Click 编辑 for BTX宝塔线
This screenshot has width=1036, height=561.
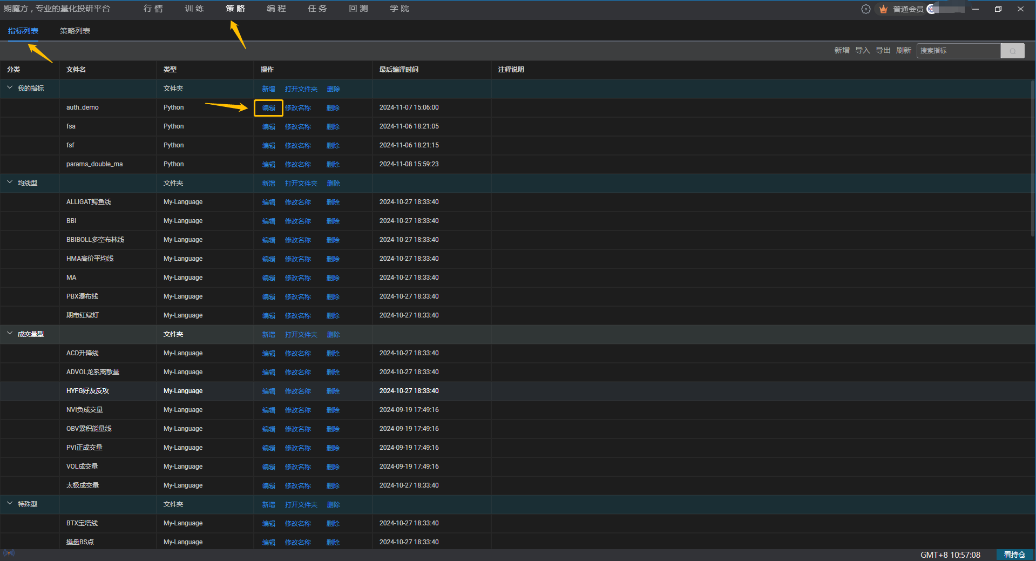[x=268, y=524]
